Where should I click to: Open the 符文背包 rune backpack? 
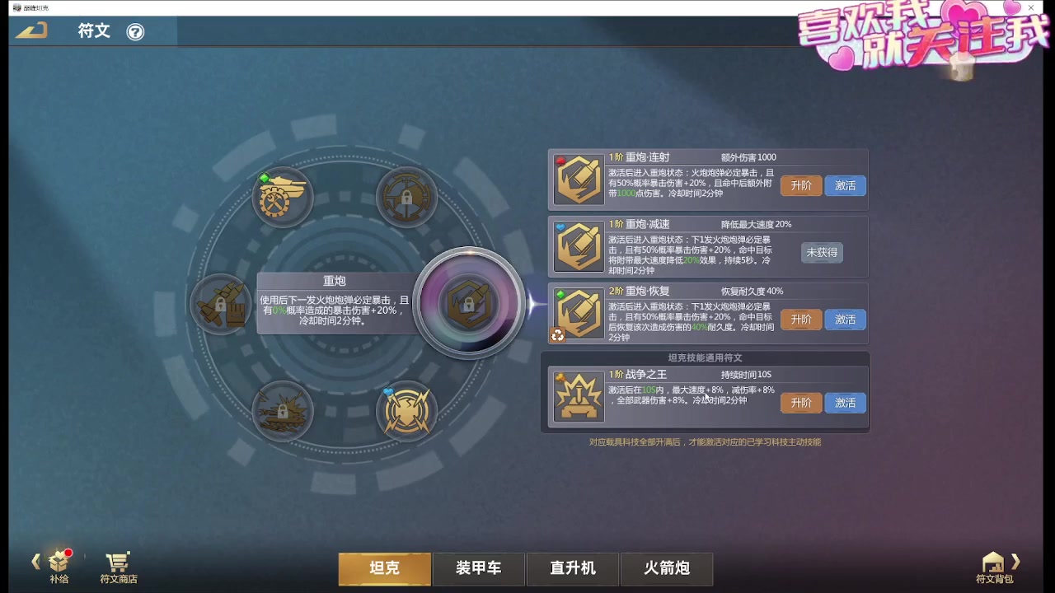994,567
